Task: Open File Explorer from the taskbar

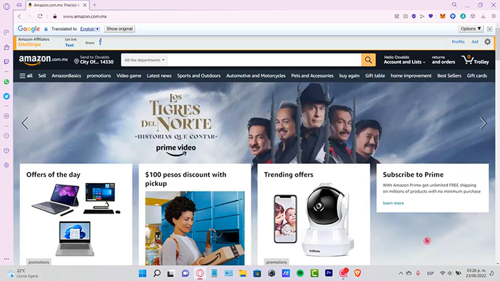Action: click(x=243, y=273)
